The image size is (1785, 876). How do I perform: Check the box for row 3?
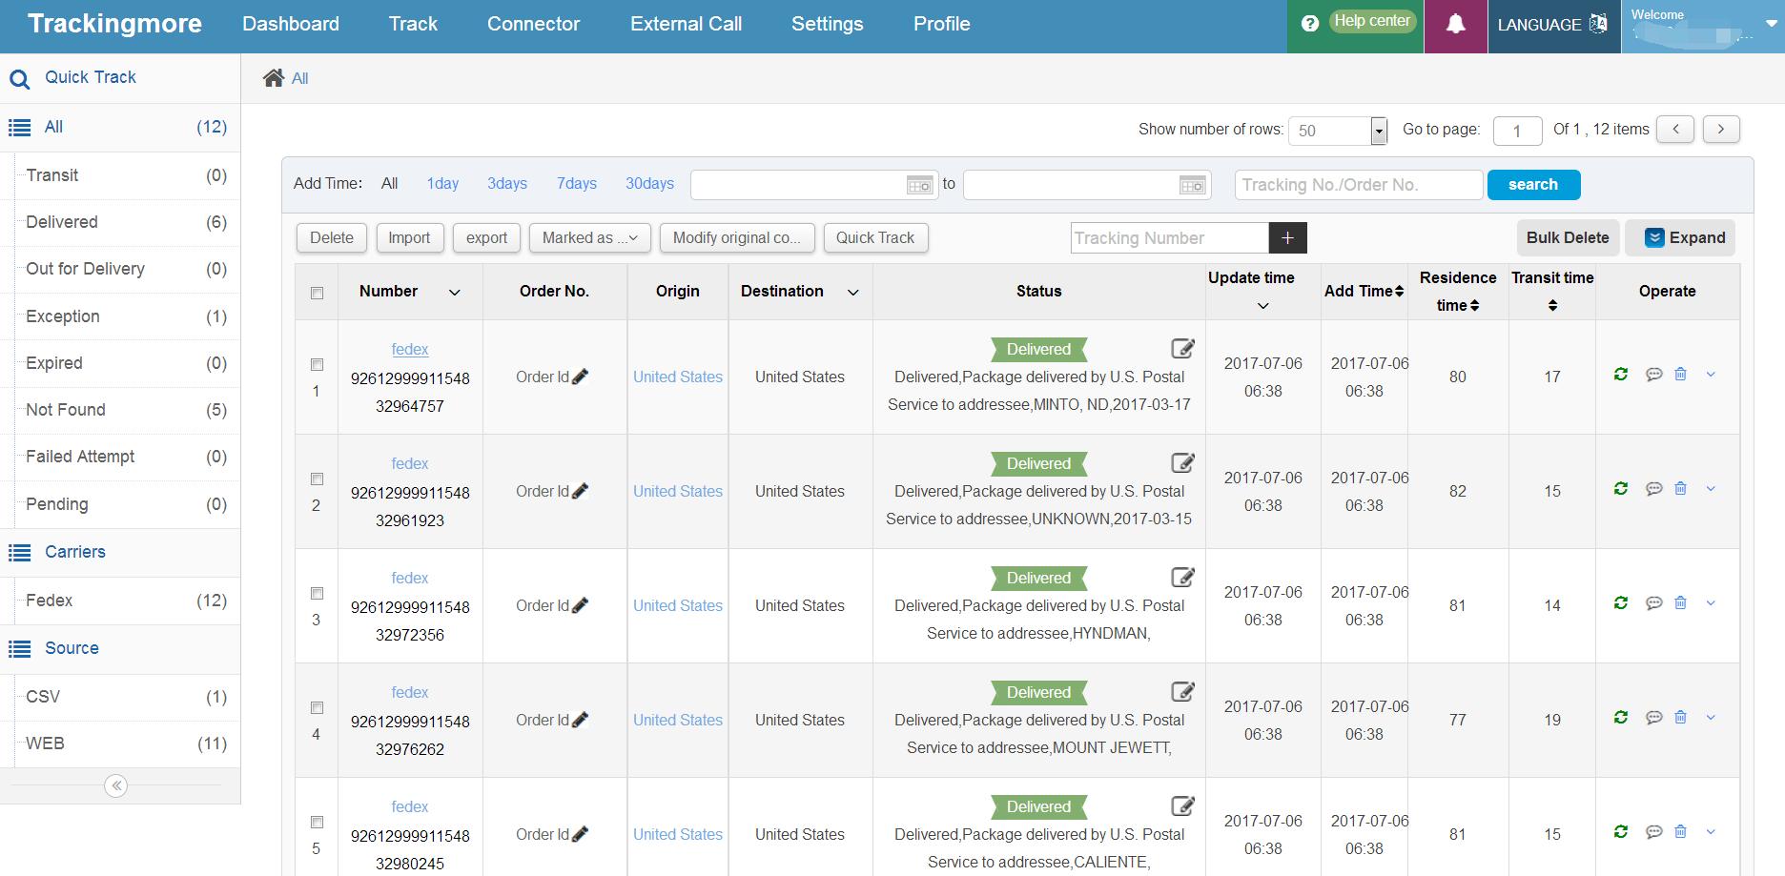click(318, 594)
